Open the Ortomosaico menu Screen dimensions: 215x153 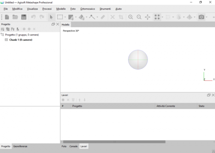87,9
